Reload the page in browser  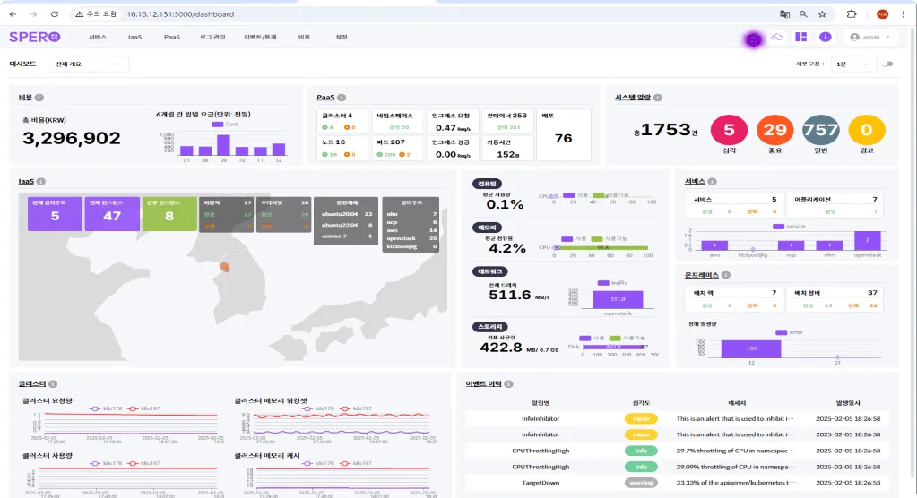(55, 14)
